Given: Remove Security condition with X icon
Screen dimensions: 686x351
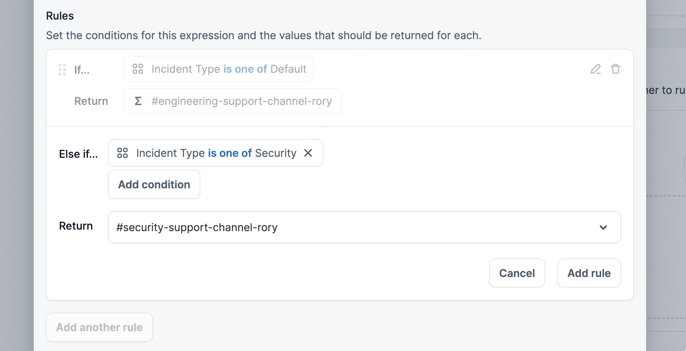Looking at the screenshot, I should pos(308,153).
